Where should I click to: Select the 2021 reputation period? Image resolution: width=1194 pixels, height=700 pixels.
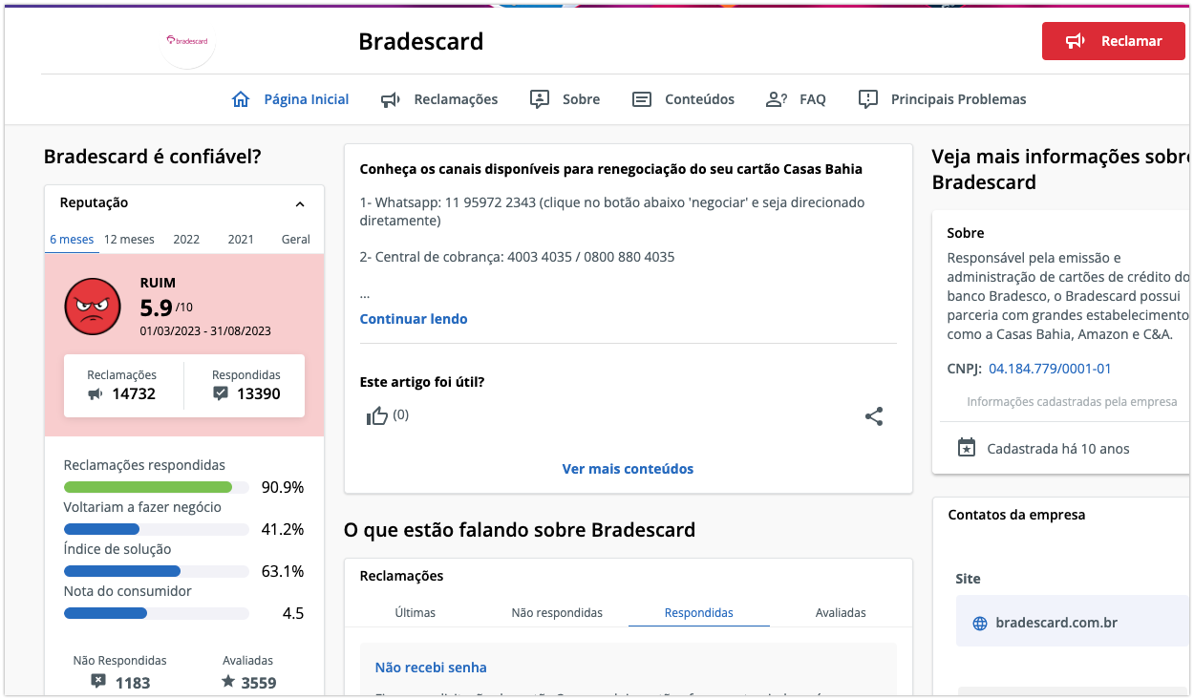241,240
